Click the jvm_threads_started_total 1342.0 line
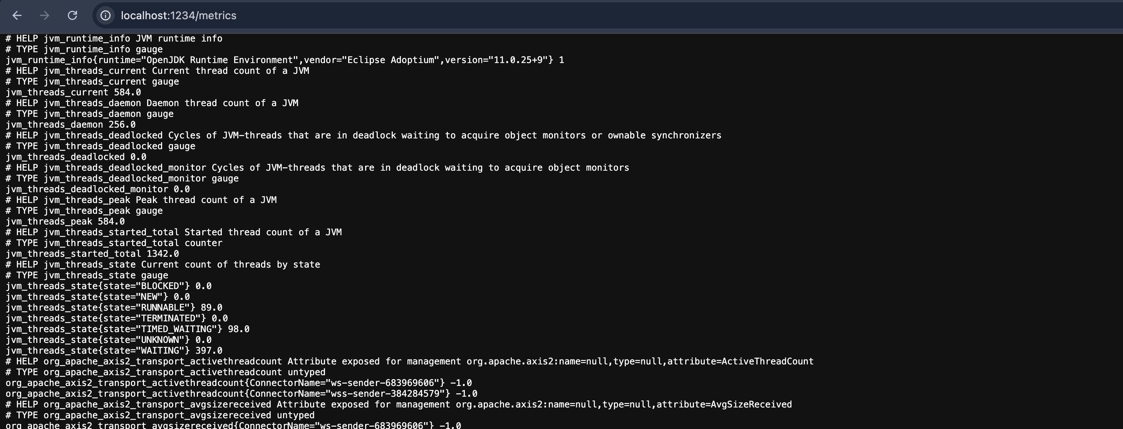Viewport: 1123px width, 429px height. click(92, 254)
